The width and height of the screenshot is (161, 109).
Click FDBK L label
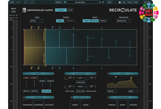(42, 81)
